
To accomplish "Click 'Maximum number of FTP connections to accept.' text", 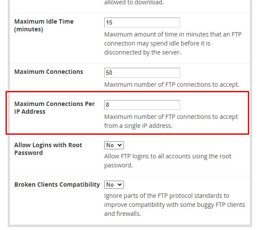I will (172, 85).
